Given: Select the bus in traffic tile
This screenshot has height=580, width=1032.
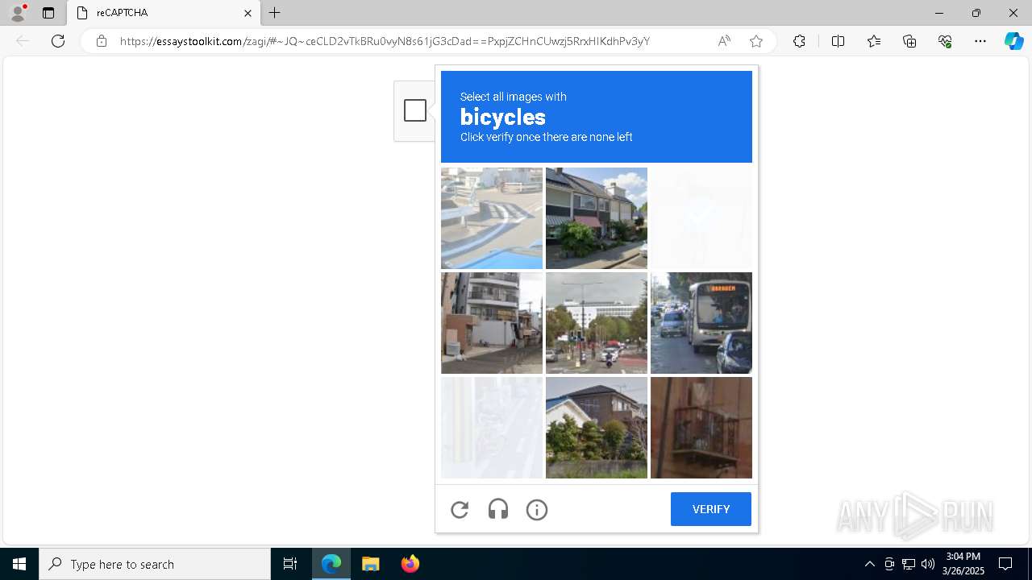Looking at the screenshot, I should 701,323.
